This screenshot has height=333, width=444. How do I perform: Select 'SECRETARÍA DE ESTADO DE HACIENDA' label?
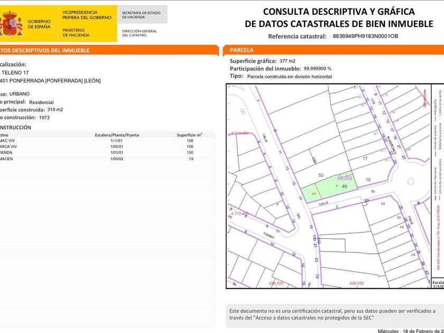141,15
